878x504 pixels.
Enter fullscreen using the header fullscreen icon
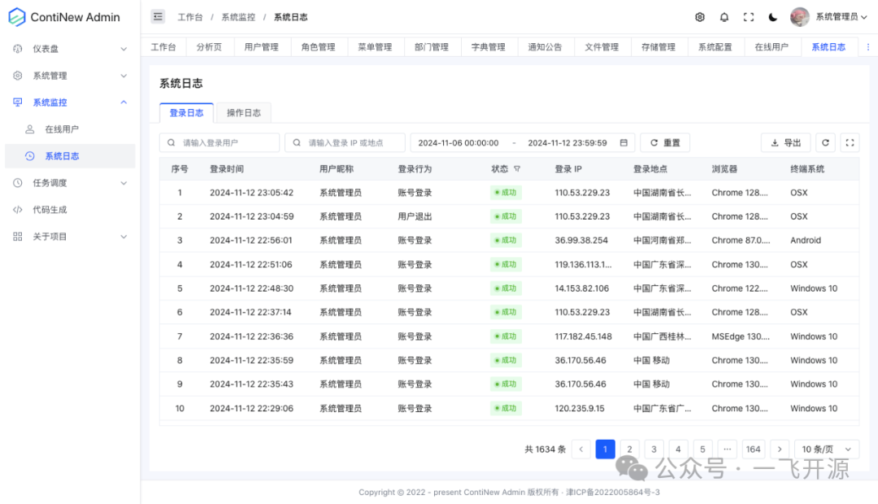(748, 16)
